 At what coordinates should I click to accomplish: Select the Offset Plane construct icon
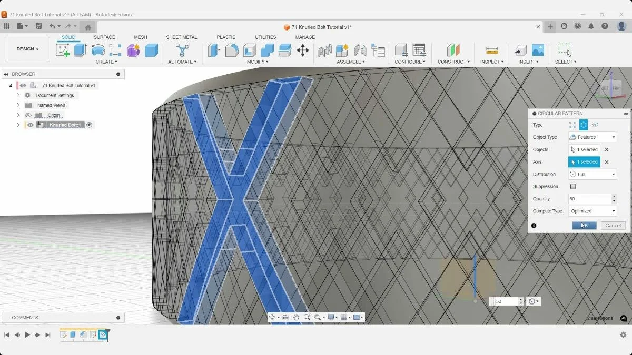click(453, 50)
